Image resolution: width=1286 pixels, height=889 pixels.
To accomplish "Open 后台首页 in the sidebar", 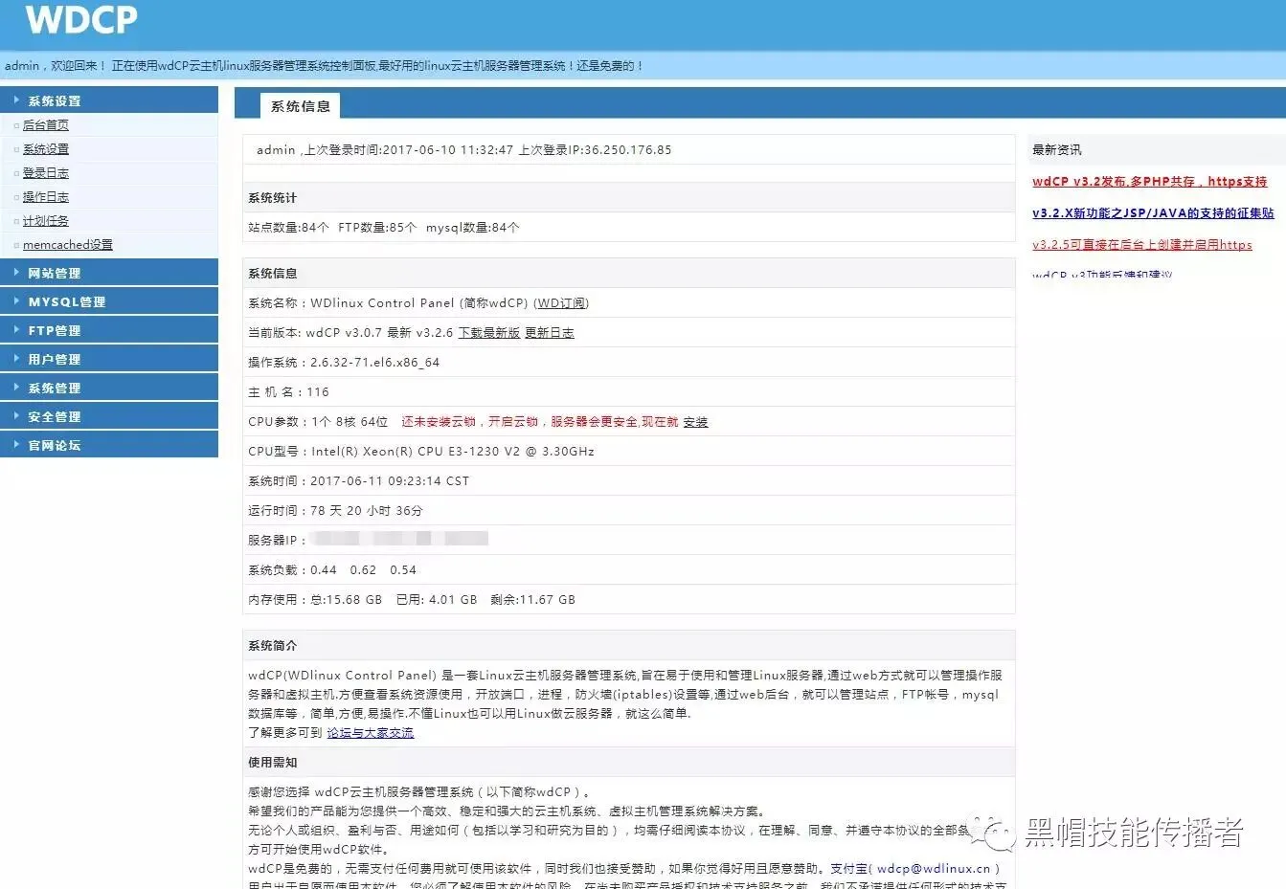I will 46,125.
